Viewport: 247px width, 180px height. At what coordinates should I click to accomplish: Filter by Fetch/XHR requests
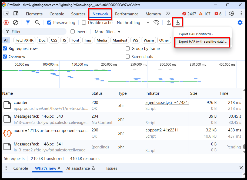pyautogui.click(x=24, y=40)
